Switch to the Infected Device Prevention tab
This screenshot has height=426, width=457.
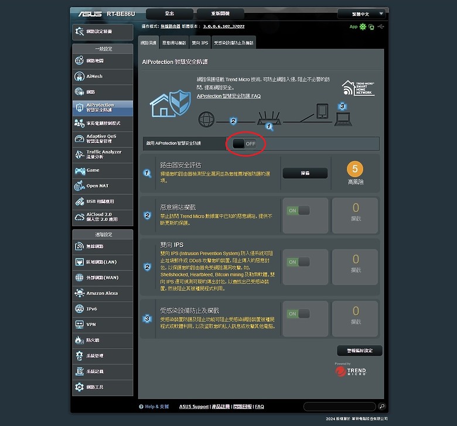point(234,43)
